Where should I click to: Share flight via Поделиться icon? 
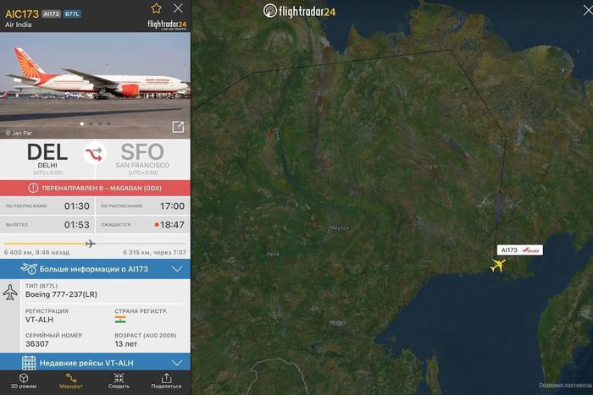[166, 381]
